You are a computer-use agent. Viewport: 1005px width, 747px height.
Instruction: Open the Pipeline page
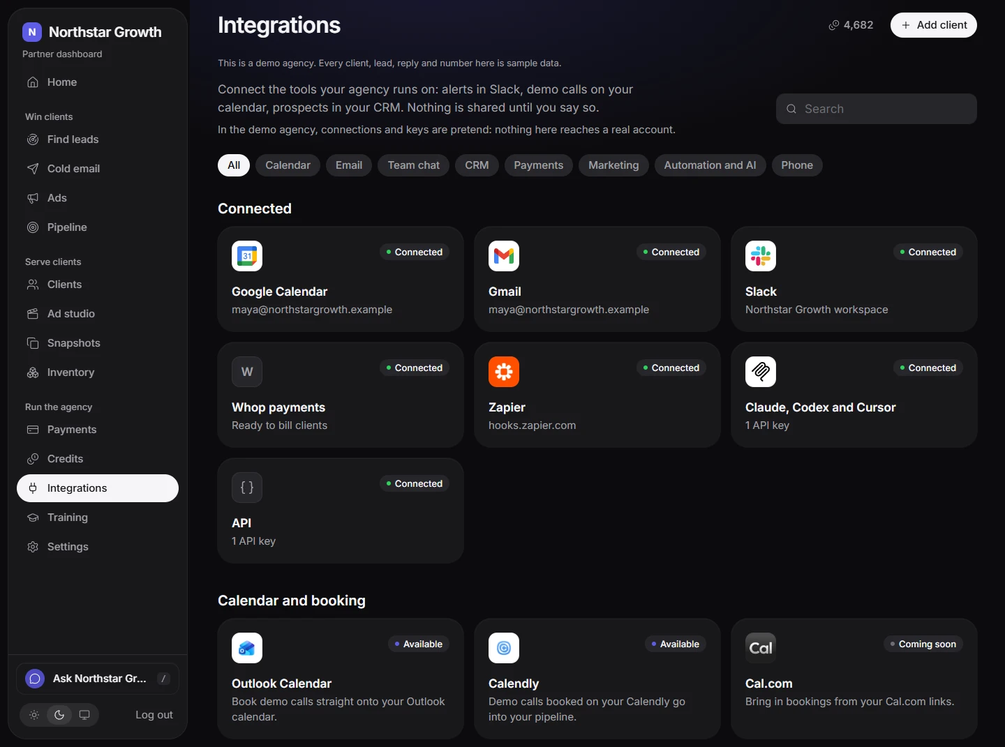click(x=98, y=227)
